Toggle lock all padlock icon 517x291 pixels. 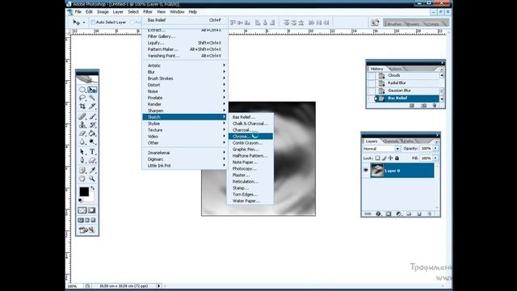pos(397,158)
